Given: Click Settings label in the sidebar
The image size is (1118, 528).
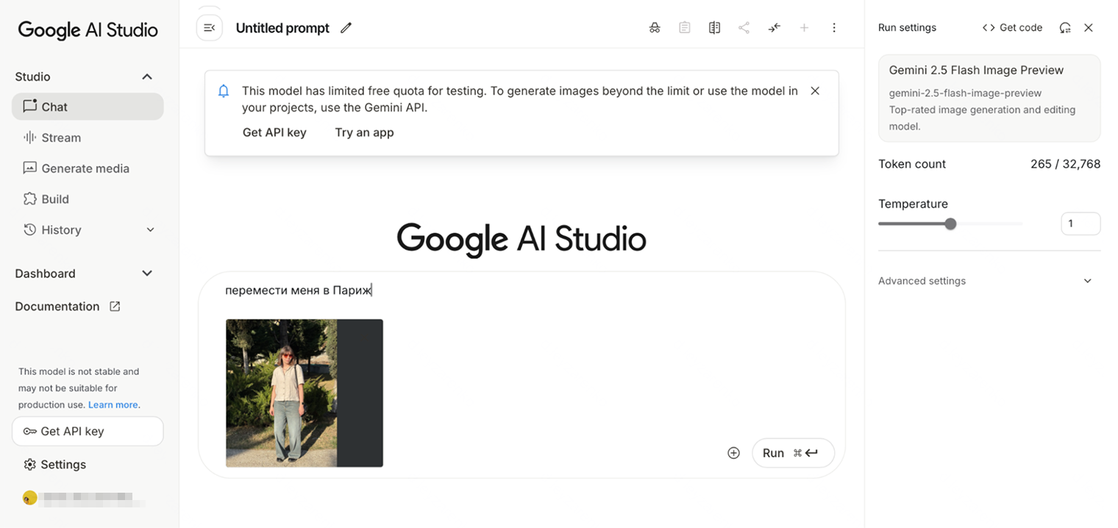Looking at the screenshot, I should [x=63, y=465].
